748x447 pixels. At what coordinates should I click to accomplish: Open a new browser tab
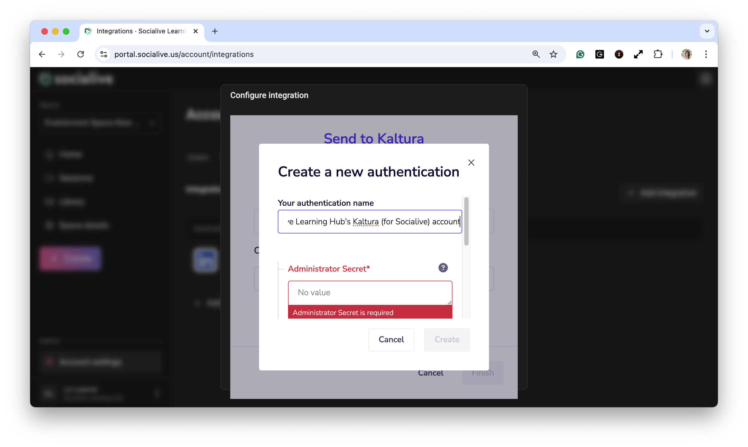point(215,31)
